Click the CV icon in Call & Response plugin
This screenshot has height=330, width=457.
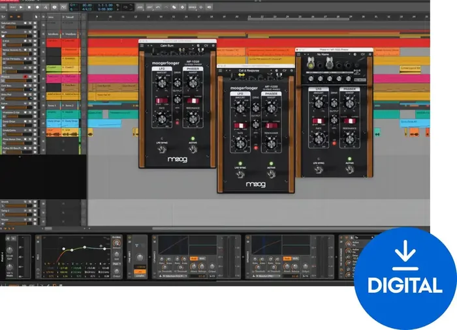(x=285, y=70)
